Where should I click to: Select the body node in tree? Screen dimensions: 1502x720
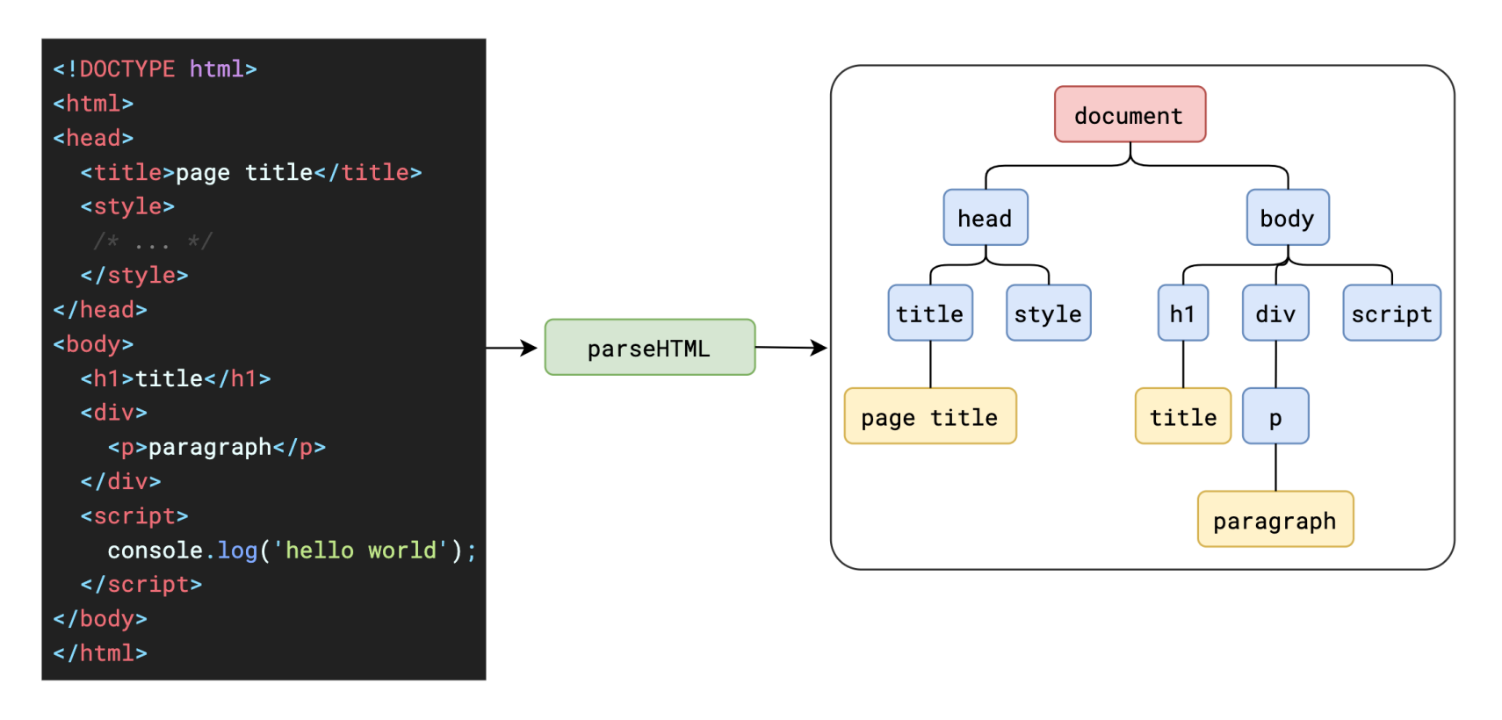[1288, 217]
